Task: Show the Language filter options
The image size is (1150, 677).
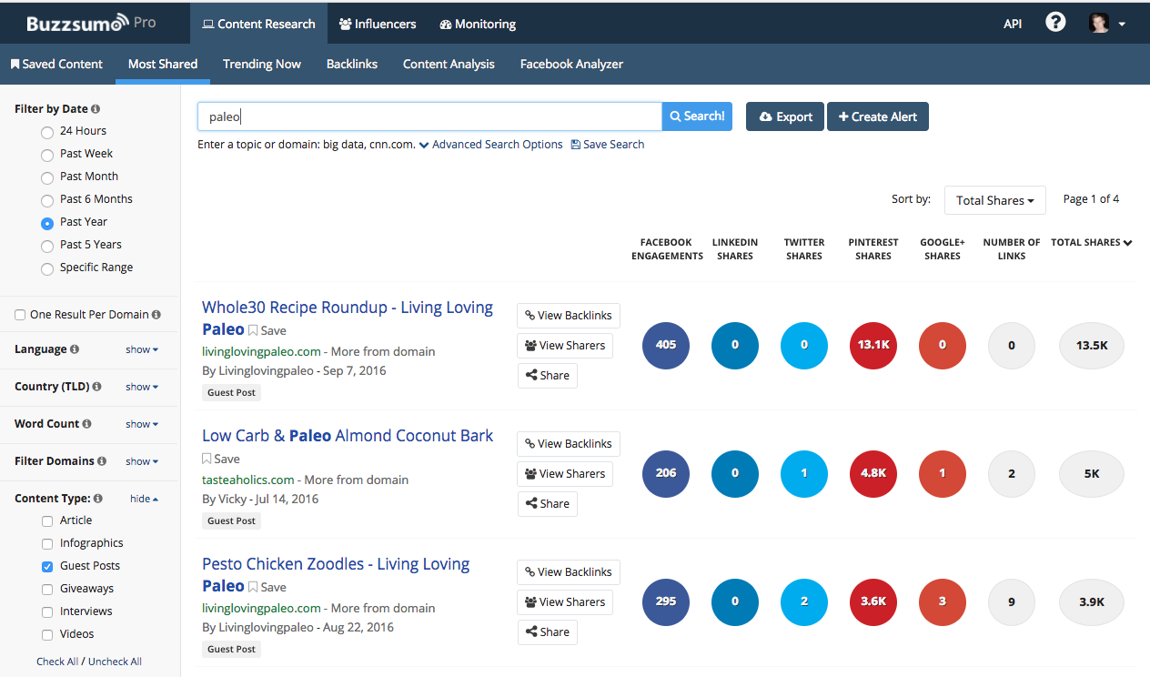Action: point(142,349)
